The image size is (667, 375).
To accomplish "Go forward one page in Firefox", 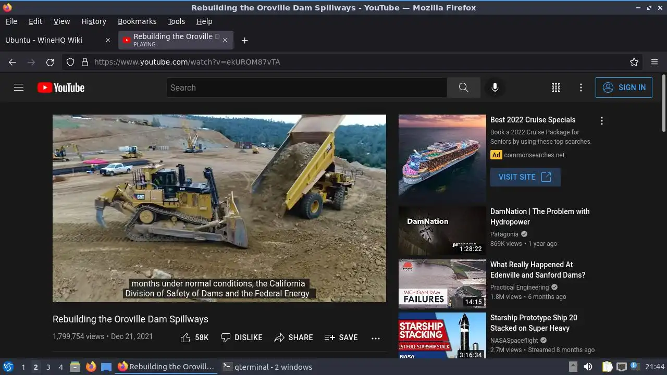I will click(x=31, y=62).
